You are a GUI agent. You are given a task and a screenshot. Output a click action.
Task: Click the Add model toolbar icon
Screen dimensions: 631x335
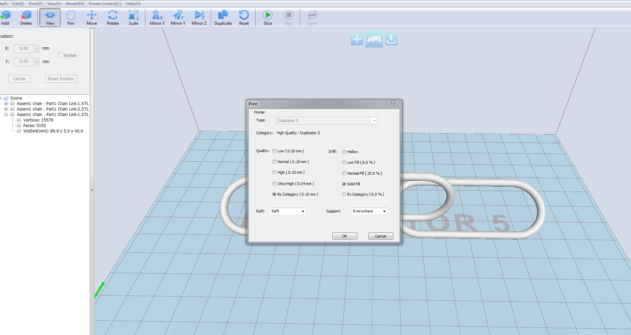tap(5, 18)
